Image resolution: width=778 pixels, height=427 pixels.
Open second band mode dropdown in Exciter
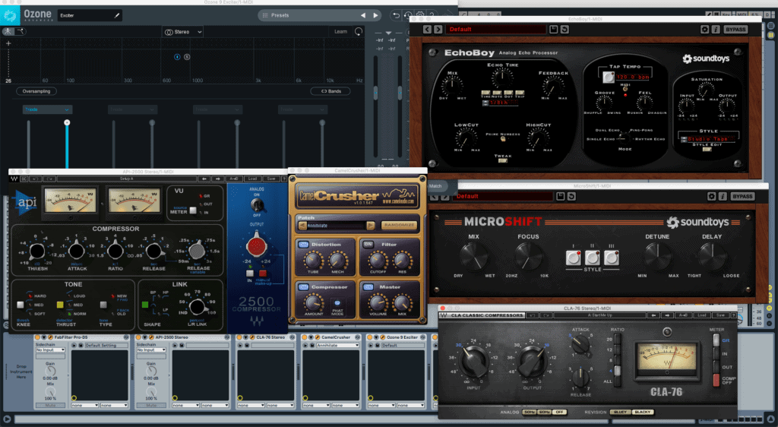click(x=132, y=109)
